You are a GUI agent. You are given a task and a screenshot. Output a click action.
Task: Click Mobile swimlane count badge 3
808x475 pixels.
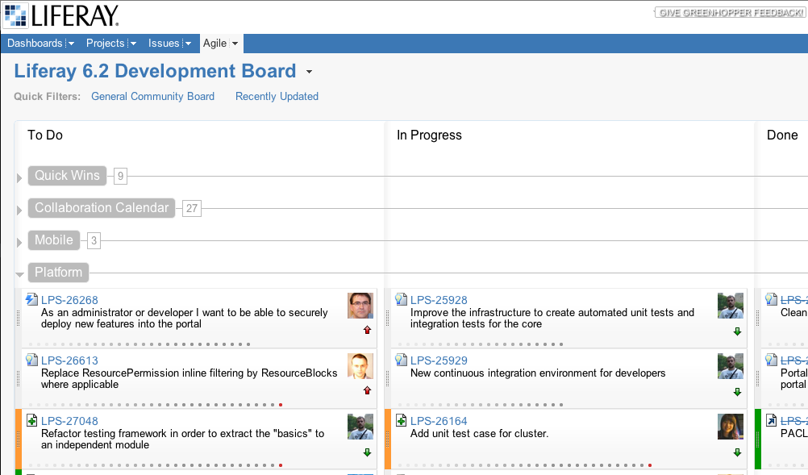click(x=94, y=240)
